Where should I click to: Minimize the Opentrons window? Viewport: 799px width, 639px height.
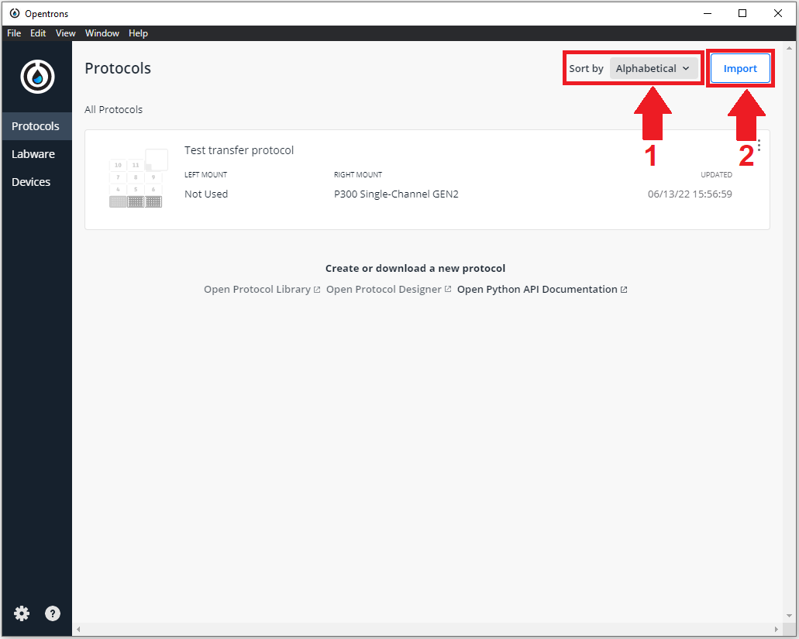(x=708, y=13)
